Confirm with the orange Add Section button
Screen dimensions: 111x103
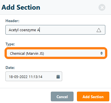tap(93, 96)
